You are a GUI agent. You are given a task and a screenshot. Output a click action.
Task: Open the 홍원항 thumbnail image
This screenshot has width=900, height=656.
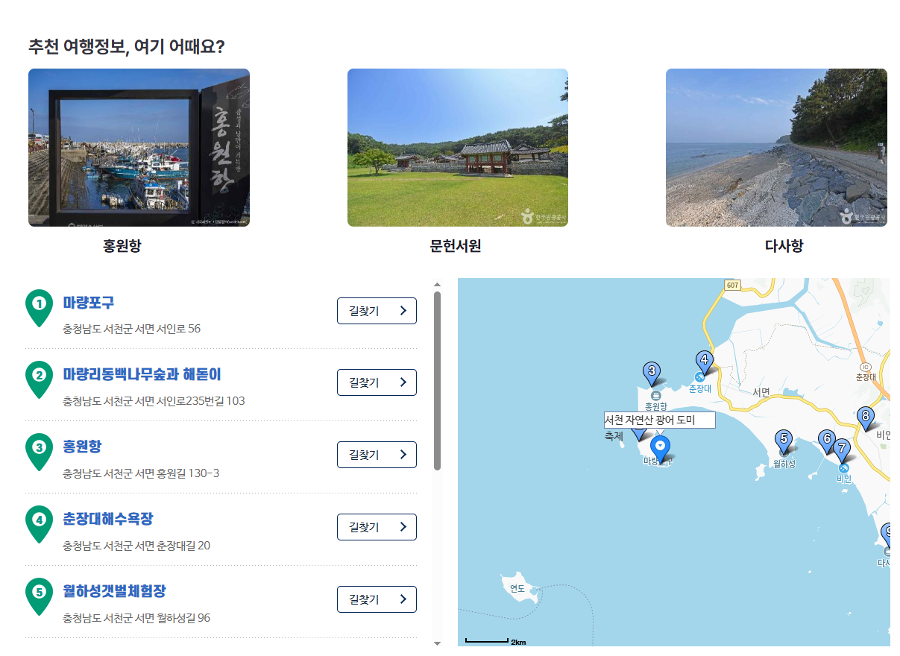(139, 148)
